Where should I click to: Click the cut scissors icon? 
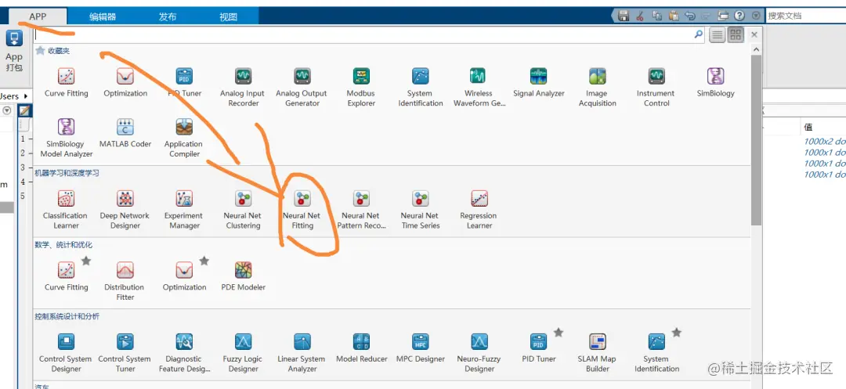tap(640, 16)
